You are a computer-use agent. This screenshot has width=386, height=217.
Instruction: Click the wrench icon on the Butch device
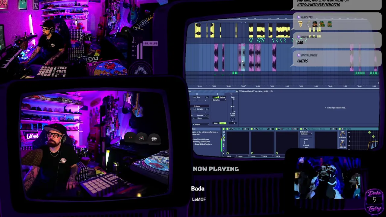tap(257, 129)
